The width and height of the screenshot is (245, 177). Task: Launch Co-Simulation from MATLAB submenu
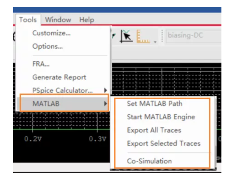[x=149, y=161]
